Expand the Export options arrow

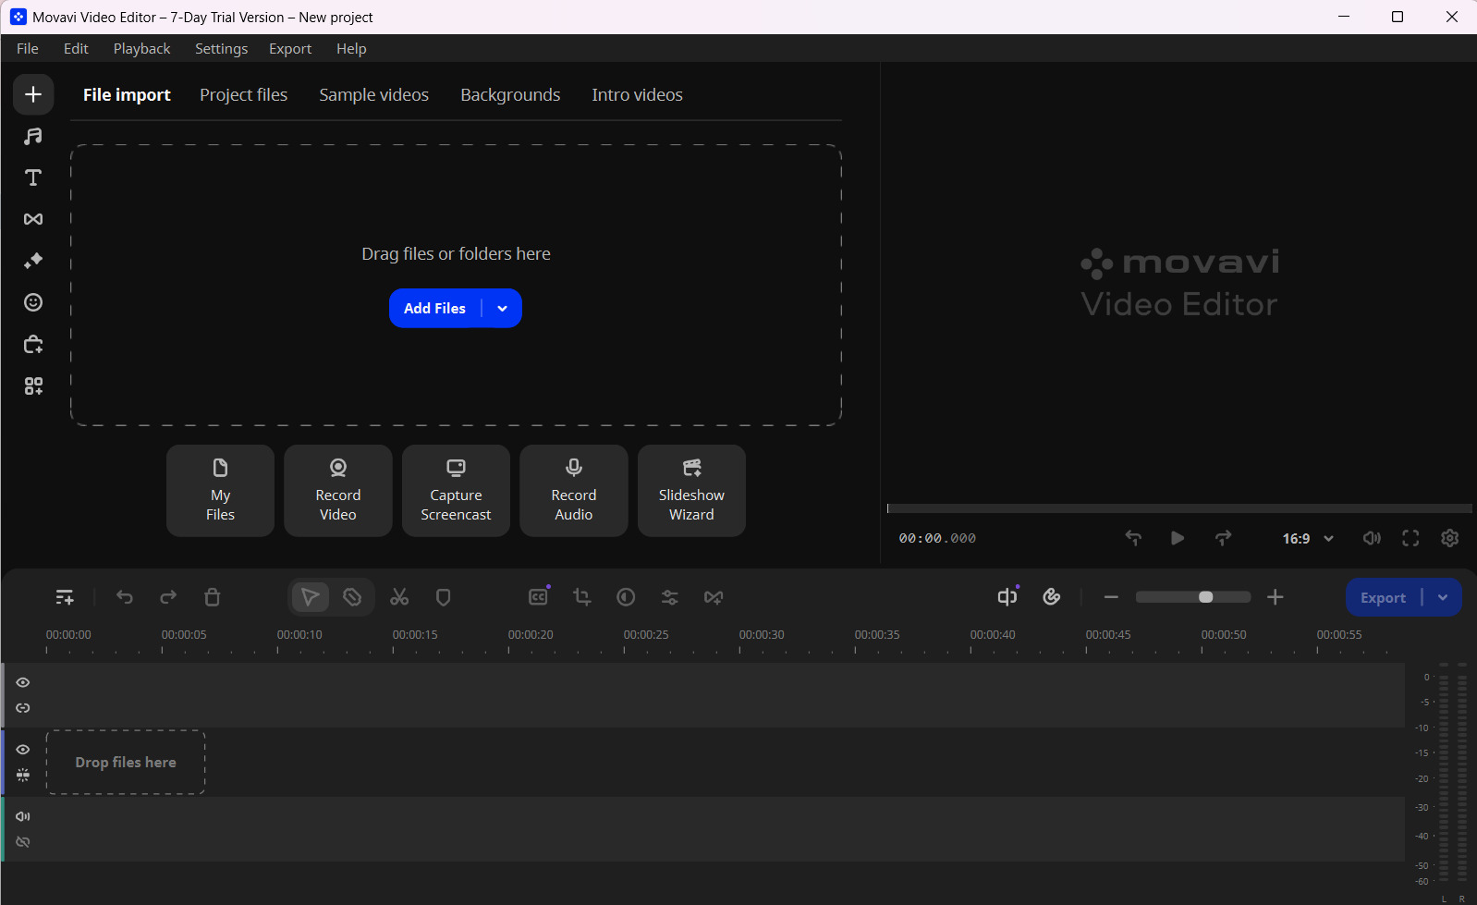pyautogui.click(x=1443, y=598)
